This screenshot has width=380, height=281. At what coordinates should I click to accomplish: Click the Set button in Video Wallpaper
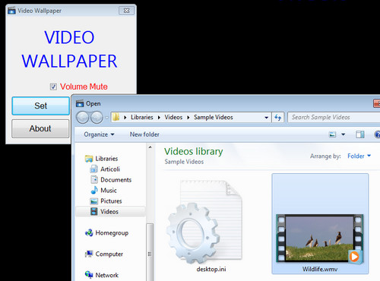tap(40, 106)
